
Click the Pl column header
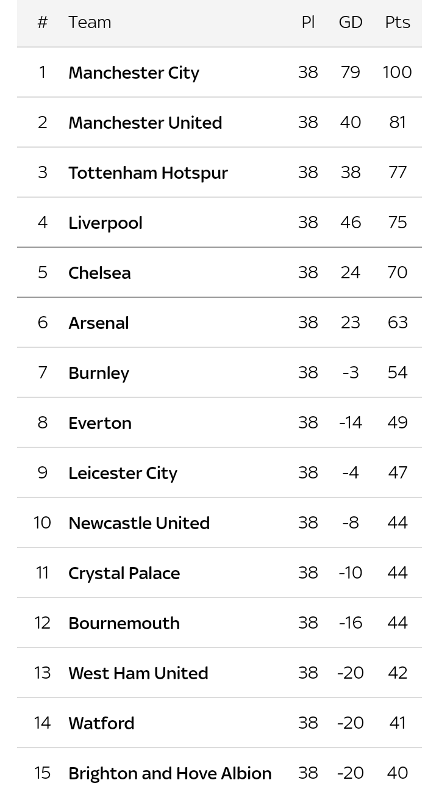(x=308, y=23)
